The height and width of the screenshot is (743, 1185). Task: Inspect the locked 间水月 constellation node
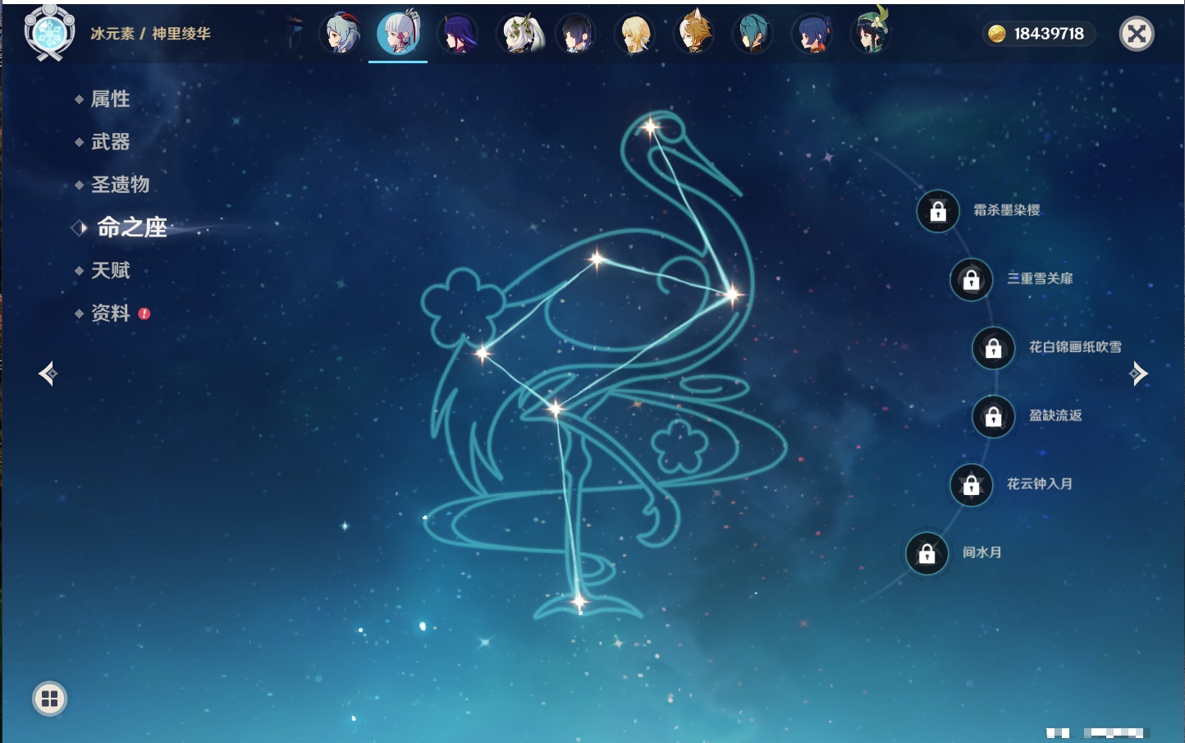(x=926, y=553)
